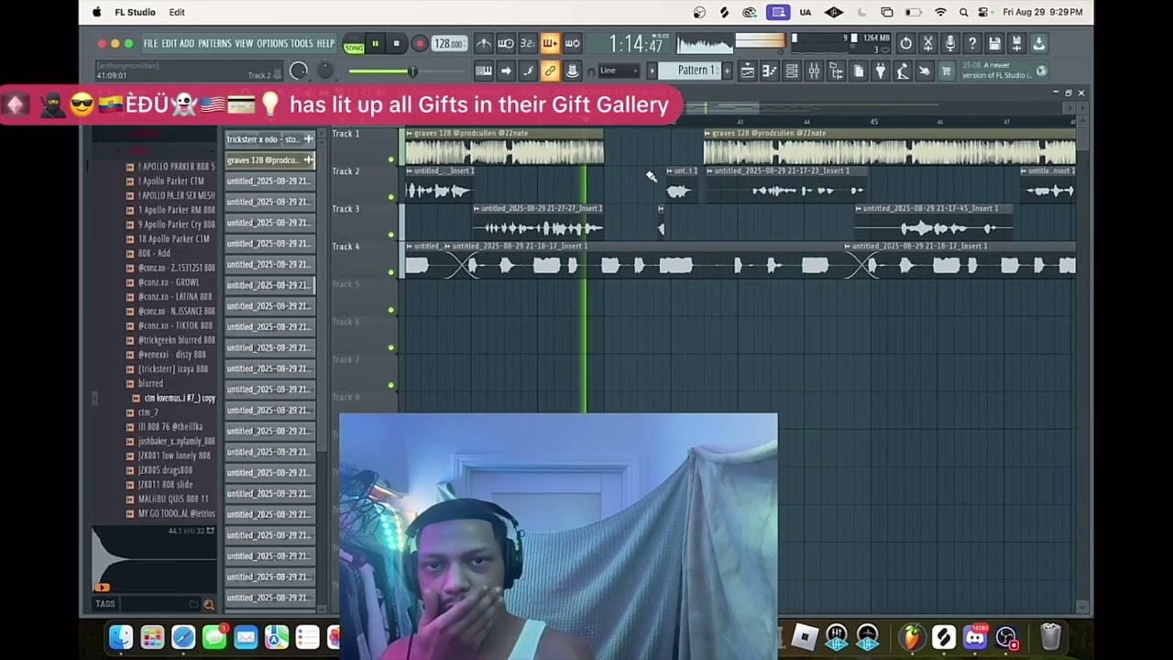
Task: Pause playback with the pause button
Action: pyautogui.click(x=375, y=43)
